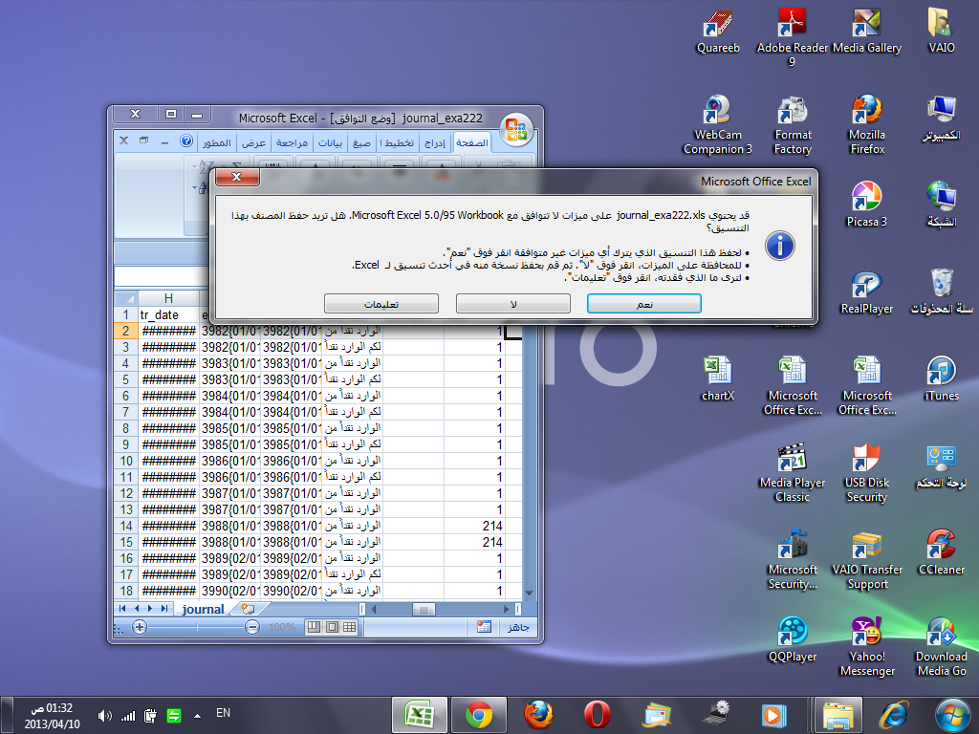Open the RealPlayer desktop icon
This screenshot has height=734, width=979.
pyautogui.click(x=866, y=291)
